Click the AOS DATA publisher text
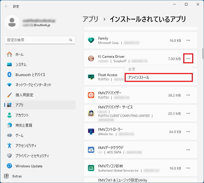Screen dimensions: 204x183 (114, 152)
